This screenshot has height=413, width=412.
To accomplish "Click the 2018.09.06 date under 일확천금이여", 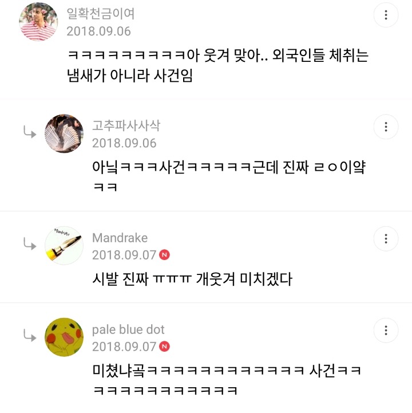I will (x=98, y=31).
